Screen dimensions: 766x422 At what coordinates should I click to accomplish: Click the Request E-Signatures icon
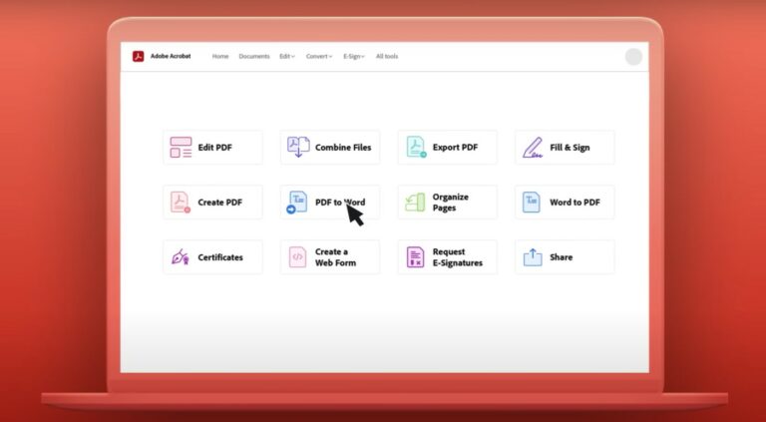click(415, 257)
